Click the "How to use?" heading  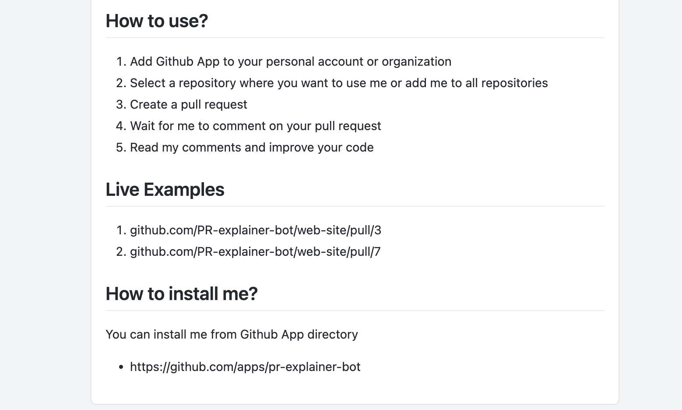coord(157,21)
